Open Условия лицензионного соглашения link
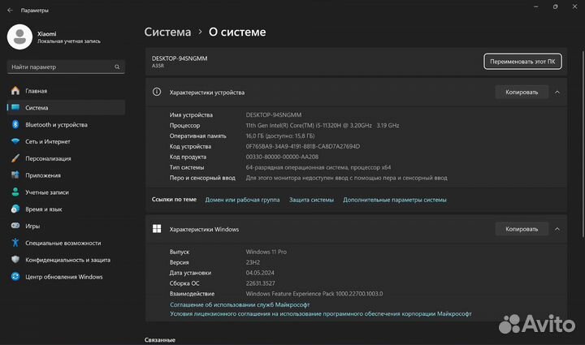The width and height of the screenshot is (585, 345). [x=320, y=313]
